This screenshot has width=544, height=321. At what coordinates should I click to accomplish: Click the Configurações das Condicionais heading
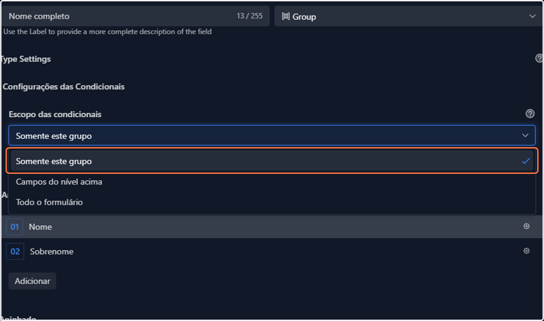coord(63,86)
